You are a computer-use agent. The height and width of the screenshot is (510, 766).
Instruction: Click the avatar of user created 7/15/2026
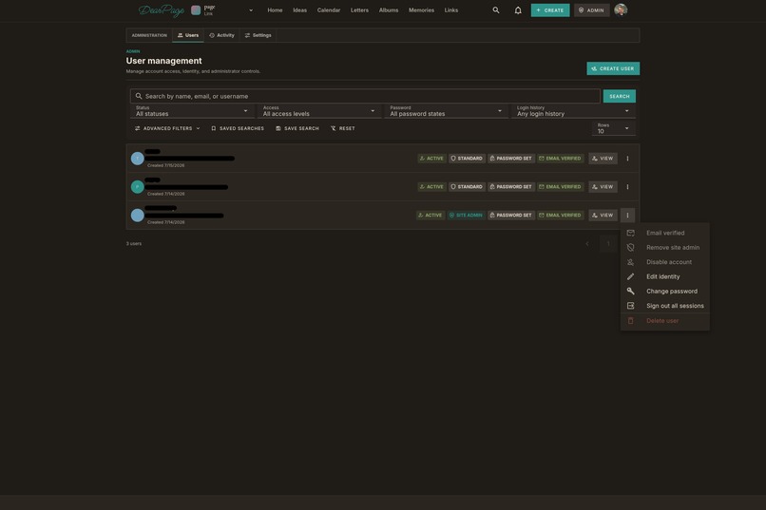(137, 158)
